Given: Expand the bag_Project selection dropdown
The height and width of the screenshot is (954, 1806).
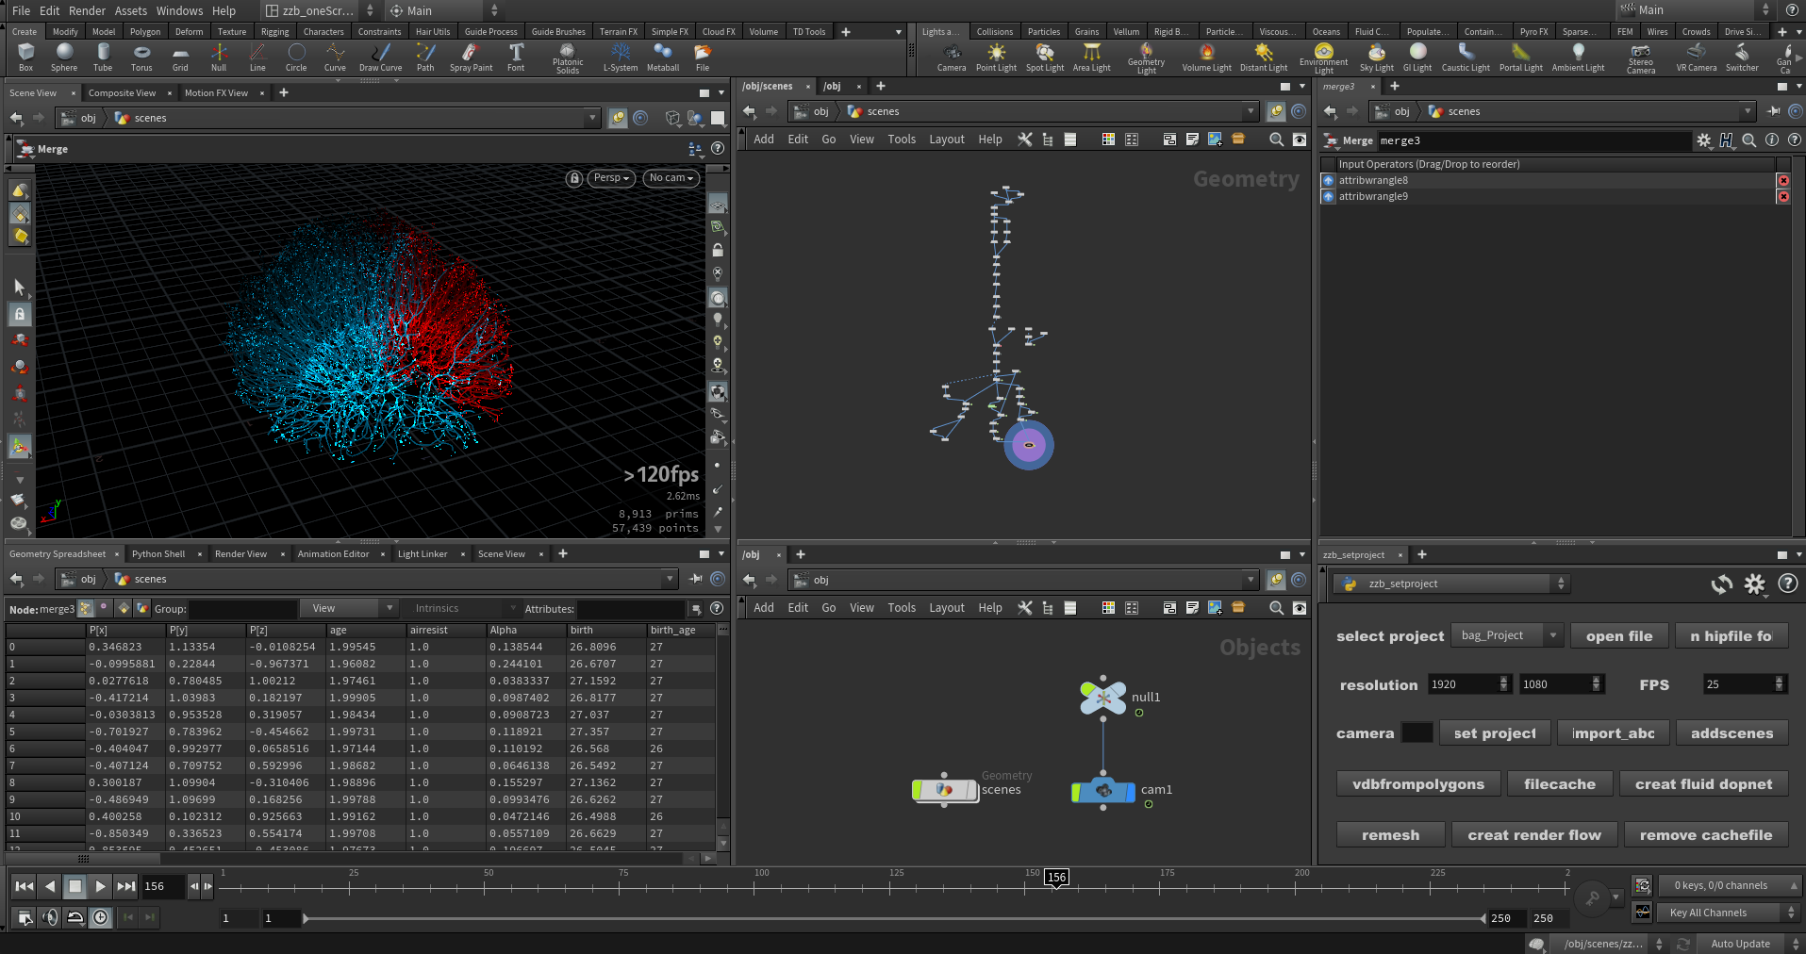Looking at the screenshot, I should coord(1552,635).
